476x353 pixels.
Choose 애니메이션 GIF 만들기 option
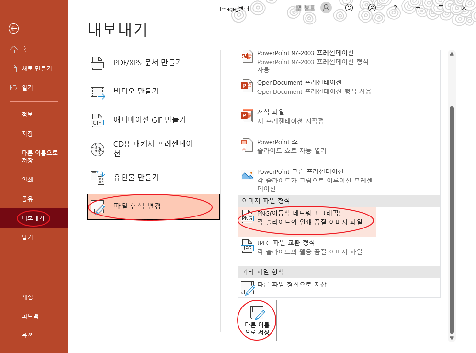pyautogui.click(x=153, y=120)
